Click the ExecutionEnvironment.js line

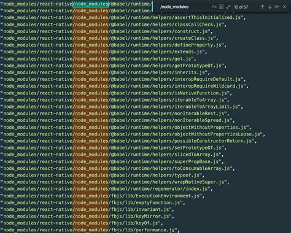(x=103, y=196)
